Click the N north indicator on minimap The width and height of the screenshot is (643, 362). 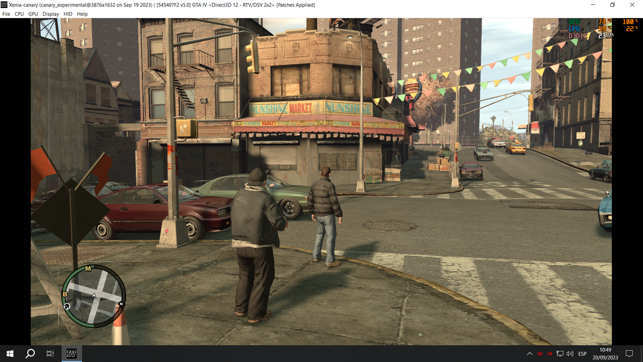coord(121,304)
